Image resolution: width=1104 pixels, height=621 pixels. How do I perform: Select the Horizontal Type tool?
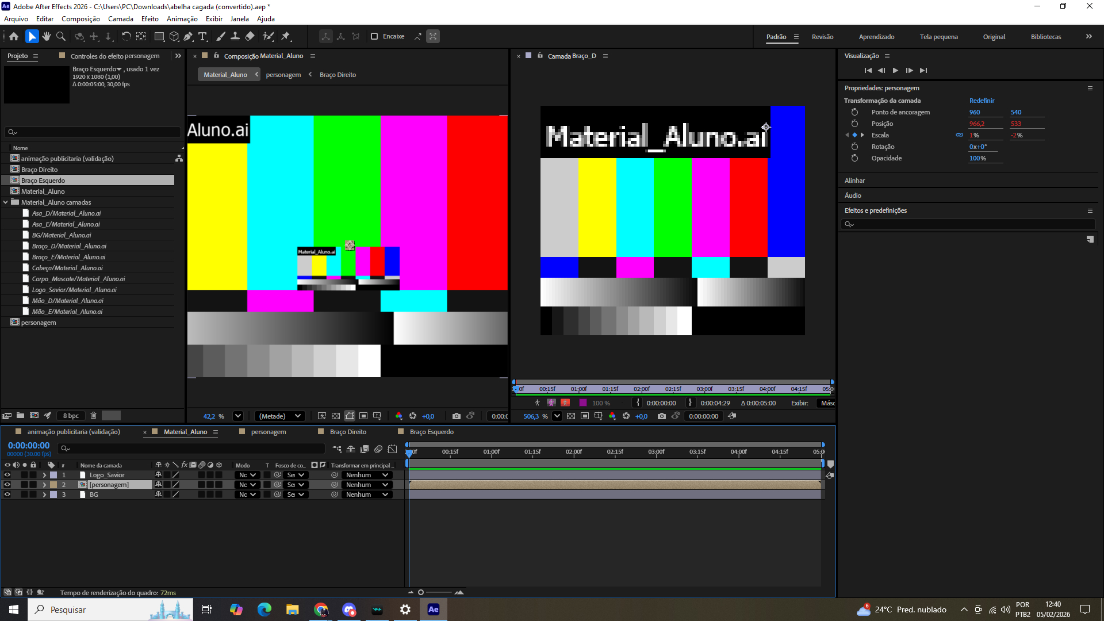pos(202,36)
